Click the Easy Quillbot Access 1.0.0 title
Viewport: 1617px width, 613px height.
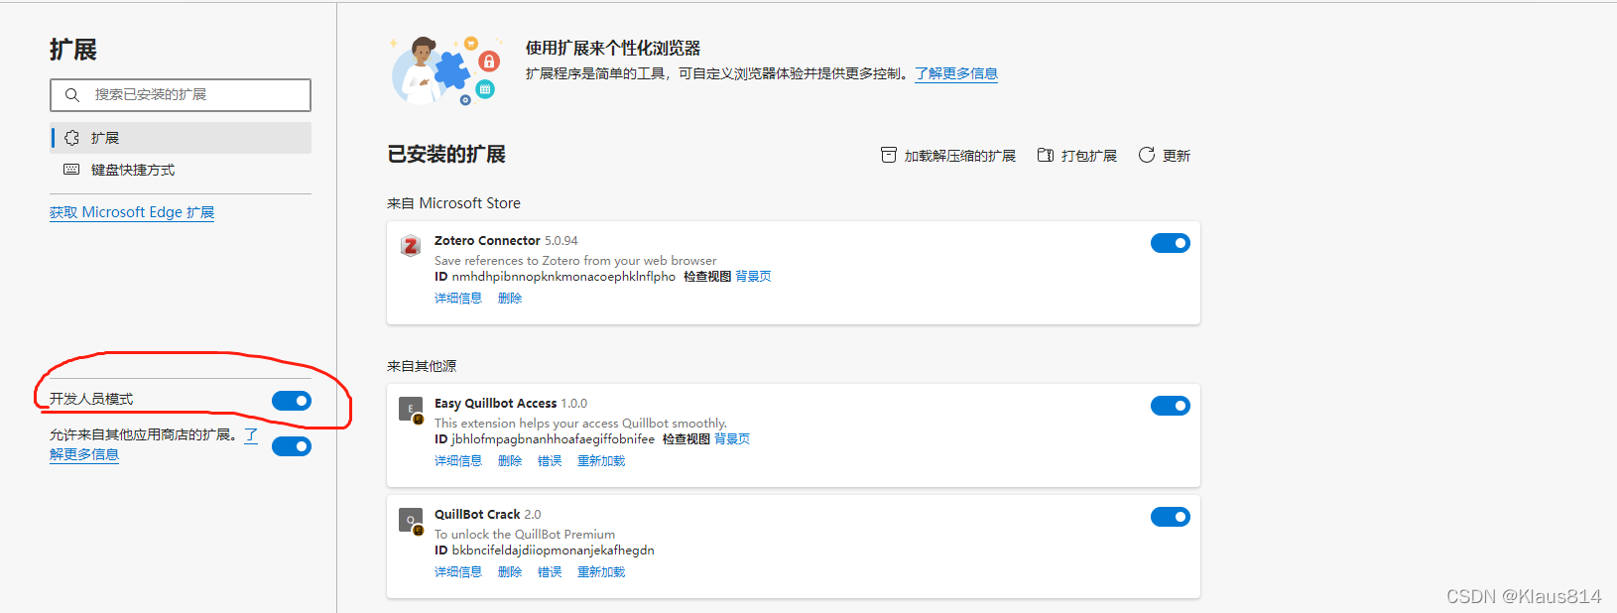pyautogui.click(x=511, y=404)
